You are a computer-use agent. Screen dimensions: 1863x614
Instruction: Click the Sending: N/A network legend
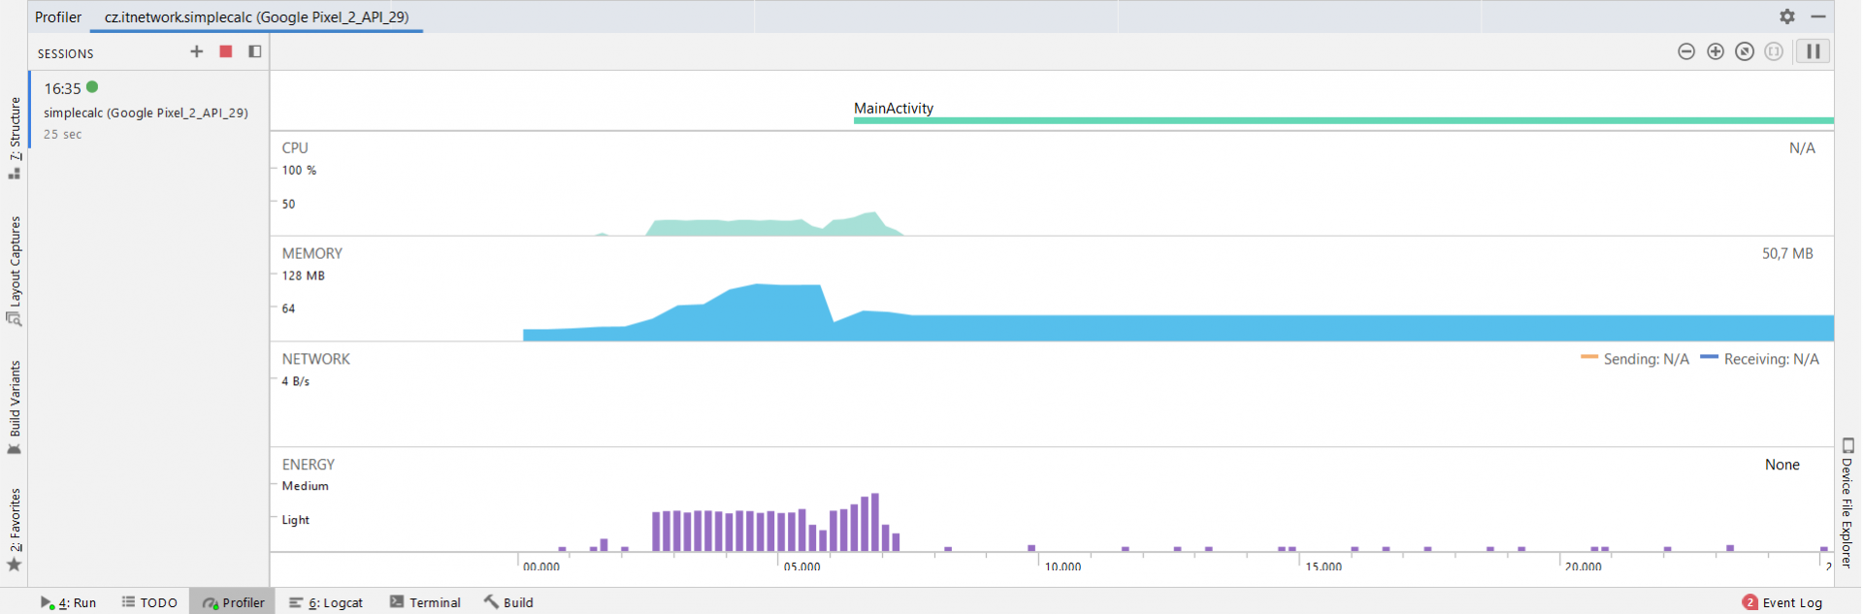point(1635,359)
